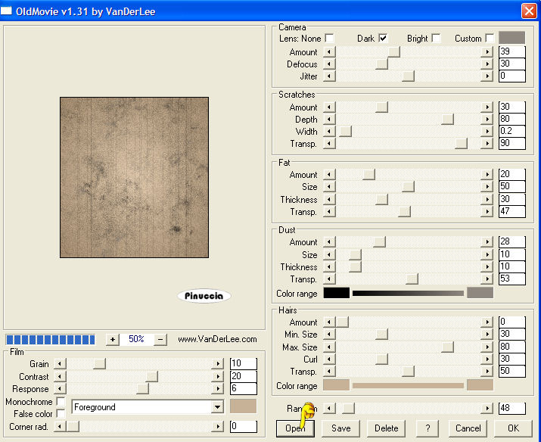The height and width of the screenshot is (442, 541).
Task: Click the Fat Amount value field
Action: pos(511,175)
